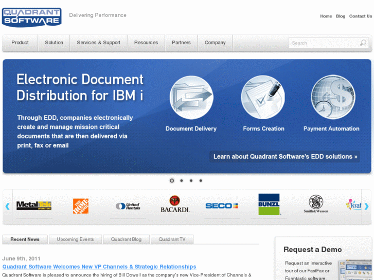Click the Quadrant Software logo

(32, 17)
